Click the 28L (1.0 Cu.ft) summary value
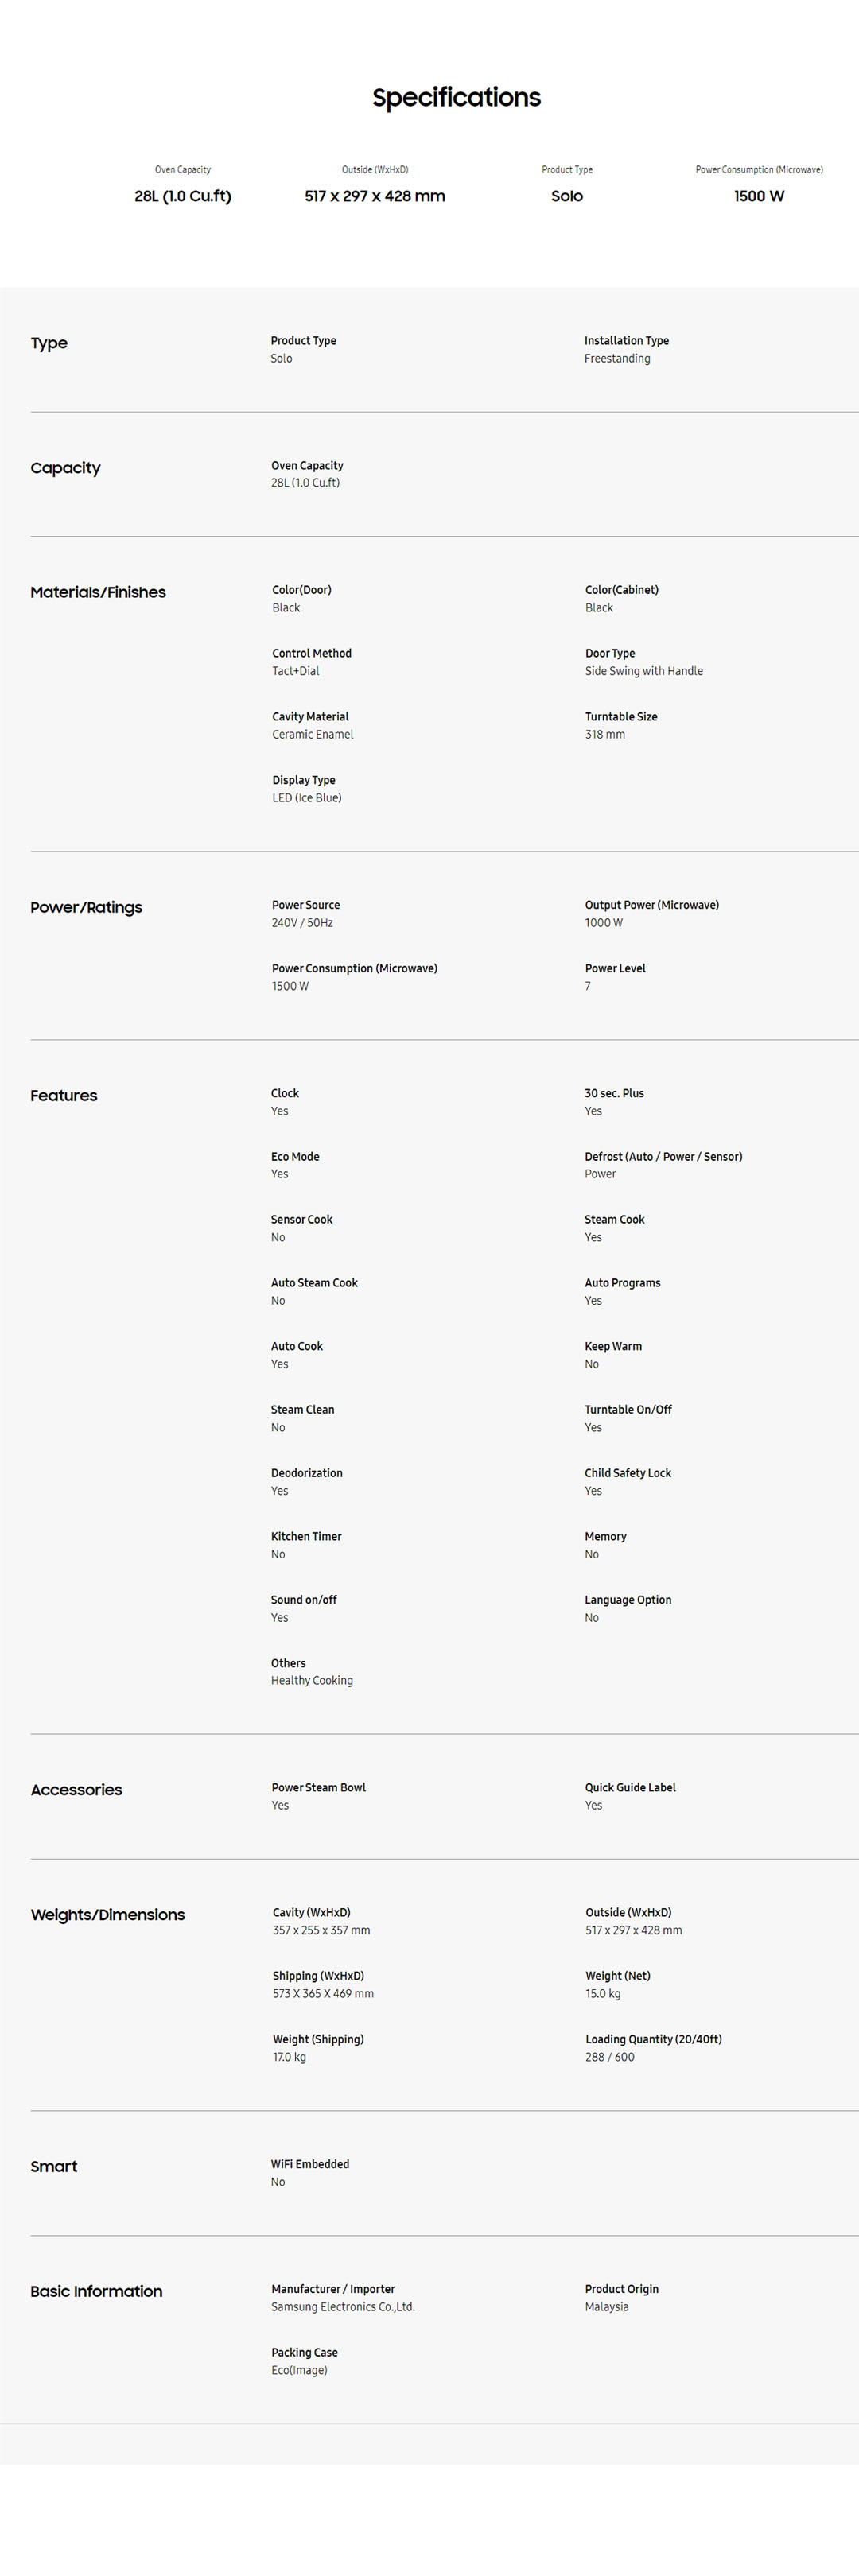The image size is (859, 2576). click(183, 196)
